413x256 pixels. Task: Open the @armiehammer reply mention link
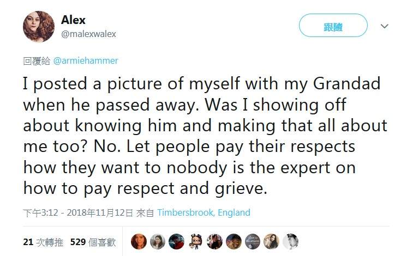tap(85, 60)
